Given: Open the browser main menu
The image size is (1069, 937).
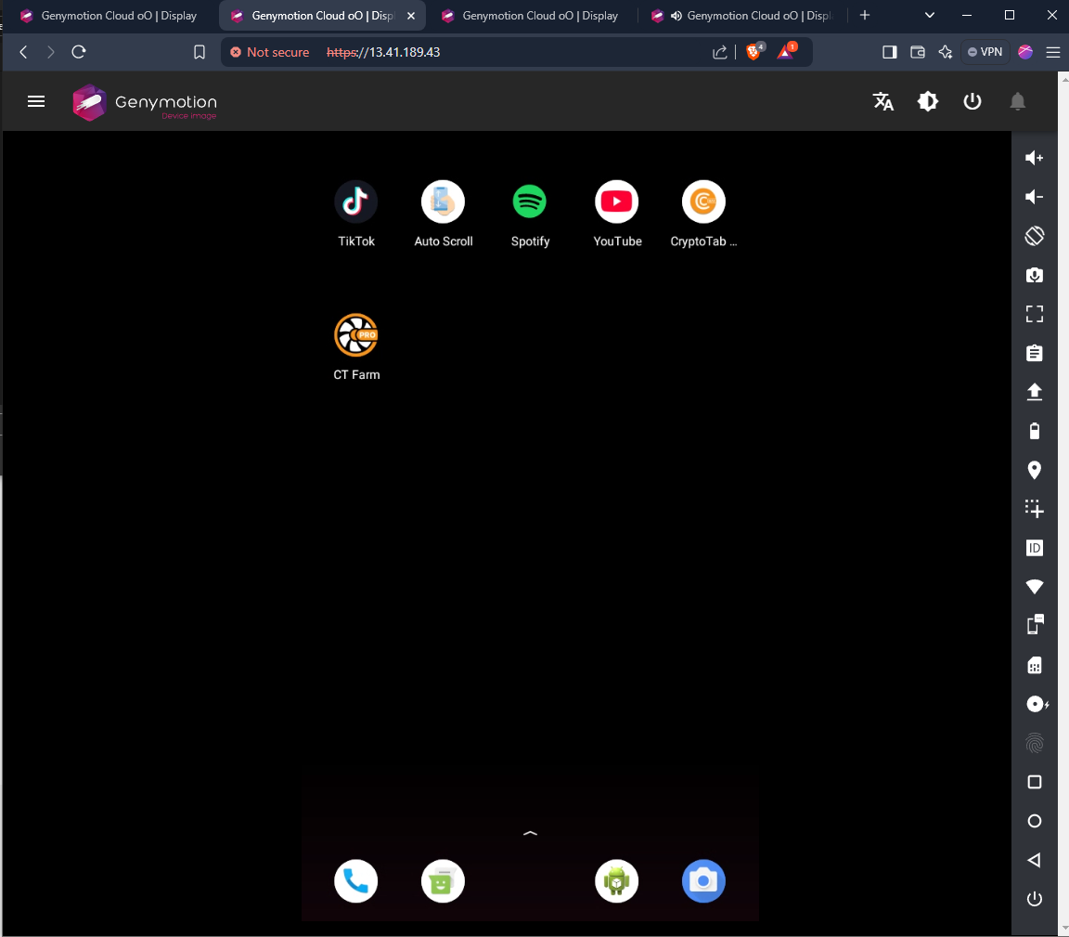Looking at the screenshot, I should pos(1052,52).
